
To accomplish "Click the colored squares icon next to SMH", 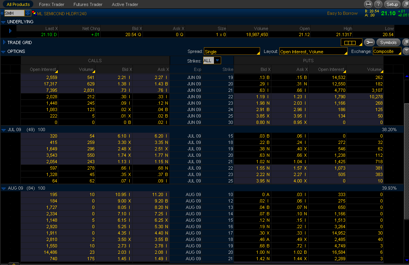I will (34, 13).
